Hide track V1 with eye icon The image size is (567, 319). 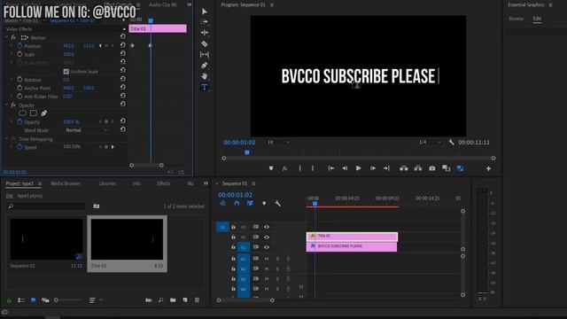coord(267,247)
